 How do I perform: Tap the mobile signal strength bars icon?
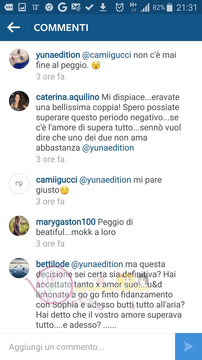[145, 7]
